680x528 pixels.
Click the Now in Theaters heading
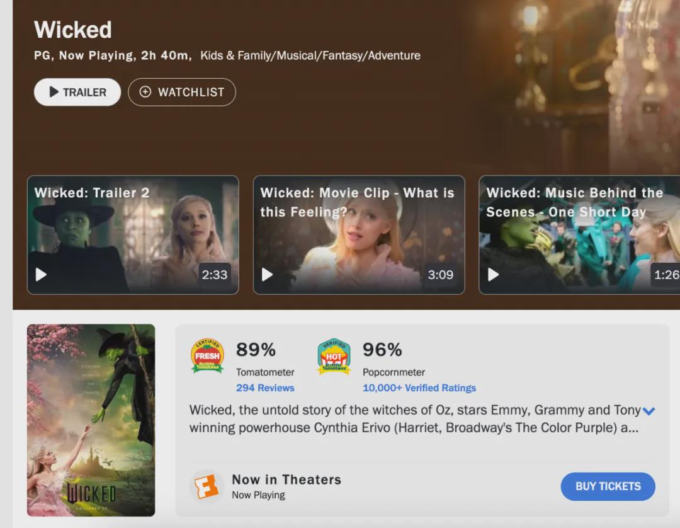[x=286, y=479]
